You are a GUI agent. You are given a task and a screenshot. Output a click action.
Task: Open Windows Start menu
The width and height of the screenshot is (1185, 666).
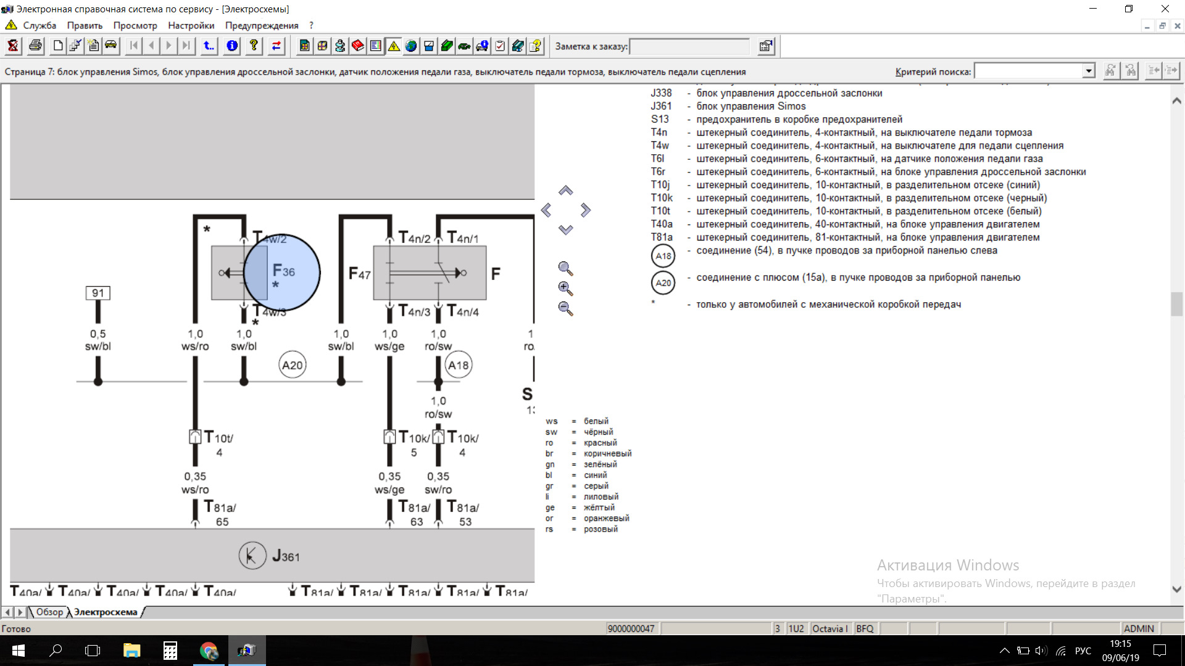[19, 651]
